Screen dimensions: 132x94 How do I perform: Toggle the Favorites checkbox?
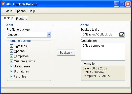click(11, 76)
